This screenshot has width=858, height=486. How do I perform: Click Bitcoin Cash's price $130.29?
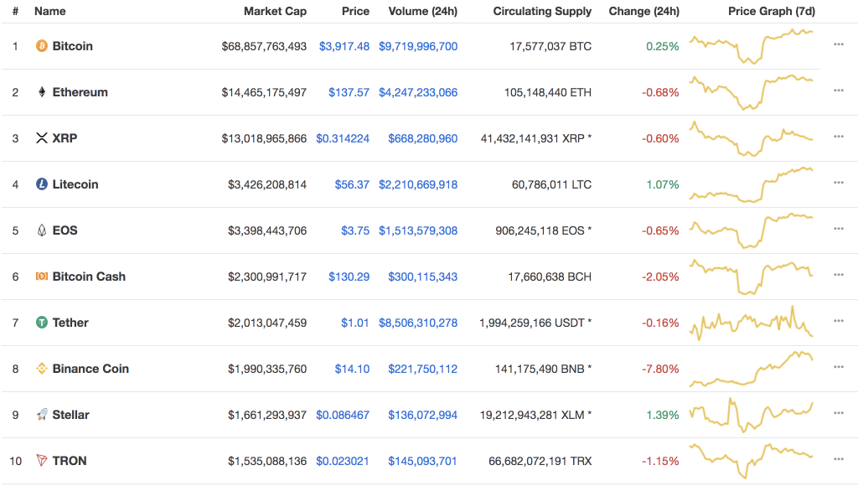click(x=349, y=277)
